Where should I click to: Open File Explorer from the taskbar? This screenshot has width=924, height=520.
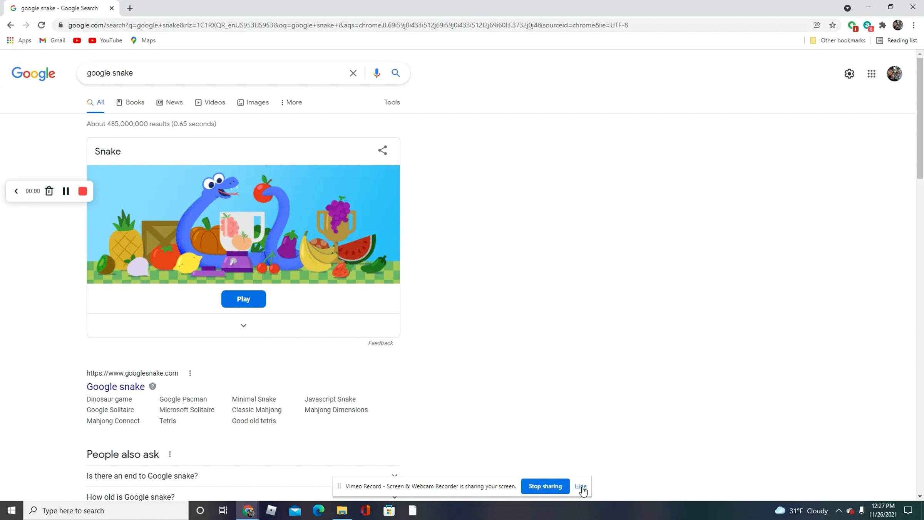(342, 511)
